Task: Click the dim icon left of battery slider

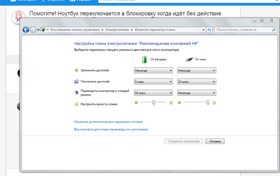Action: 136,102
